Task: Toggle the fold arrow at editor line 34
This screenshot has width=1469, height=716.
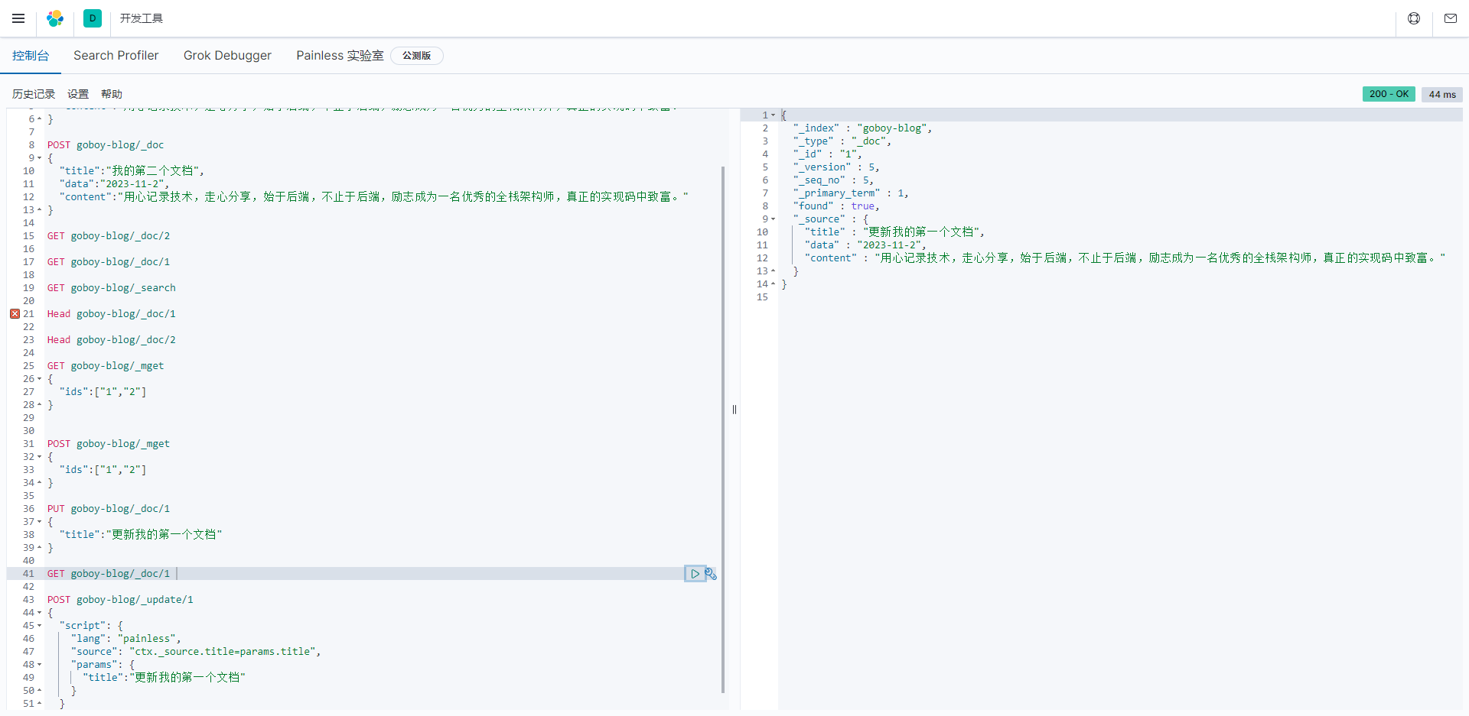Action: pos(40,483)
